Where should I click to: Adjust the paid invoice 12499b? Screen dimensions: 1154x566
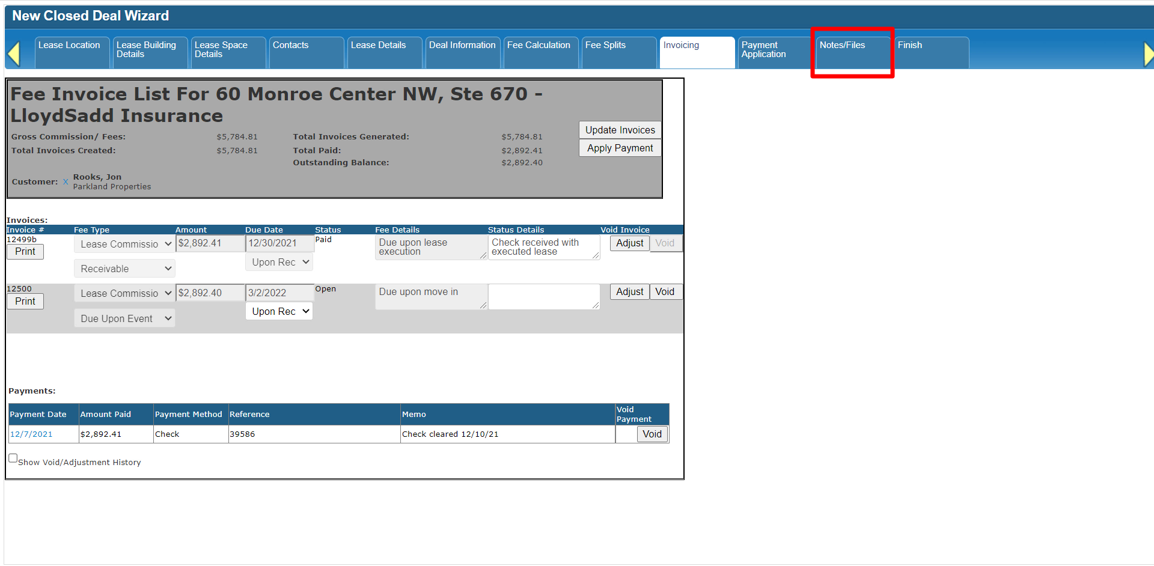click(x=629, y=243)
